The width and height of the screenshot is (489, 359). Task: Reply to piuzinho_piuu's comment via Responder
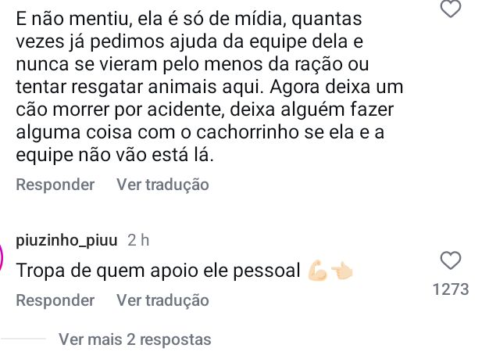(x=55, y=300)
